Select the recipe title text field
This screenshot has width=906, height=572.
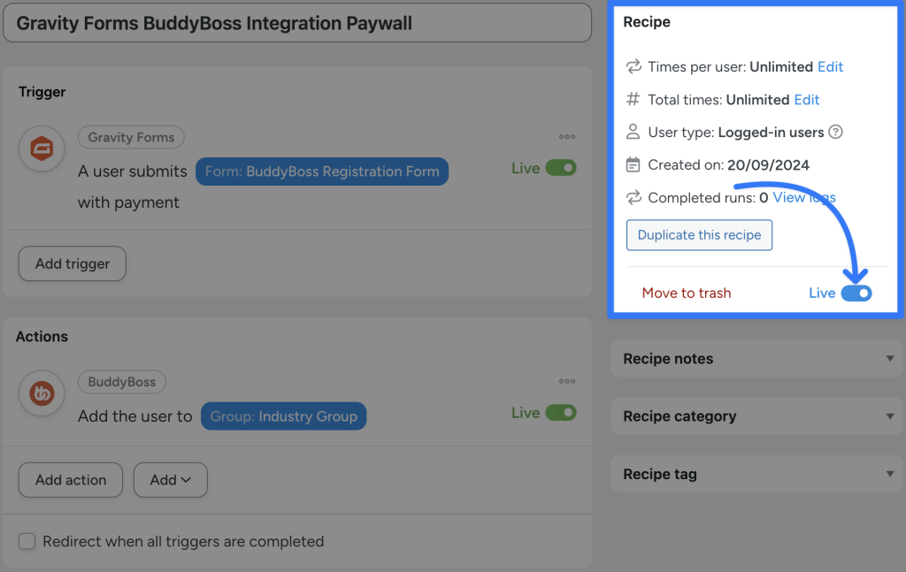[x=296, y=23]
